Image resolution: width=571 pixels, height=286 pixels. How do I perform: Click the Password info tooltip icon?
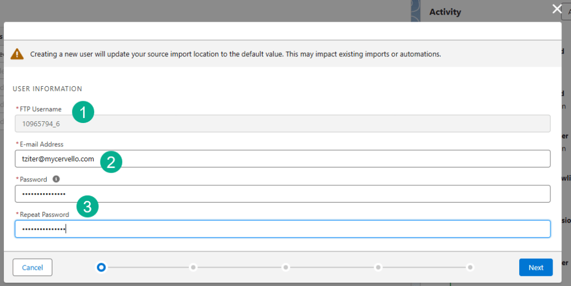[56, 179]
